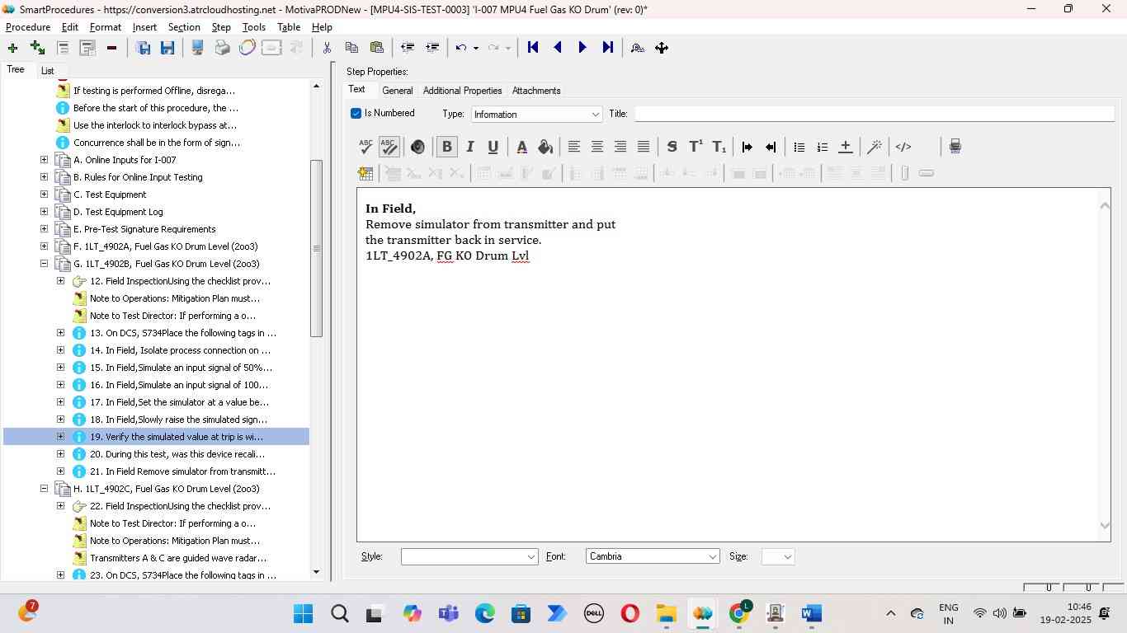Image resolution: width=1127 pixels, height=633 pixels.
Task: Click the spell check ABC checkmark icon
Action: coord(365,147)
